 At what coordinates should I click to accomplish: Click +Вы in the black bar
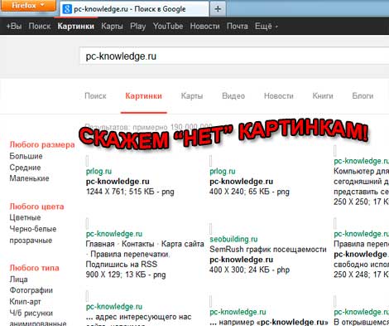pos(14,27)
